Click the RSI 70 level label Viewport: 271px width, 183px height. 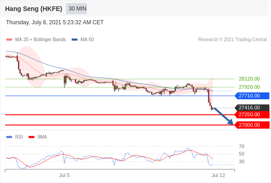click(242, 146)
